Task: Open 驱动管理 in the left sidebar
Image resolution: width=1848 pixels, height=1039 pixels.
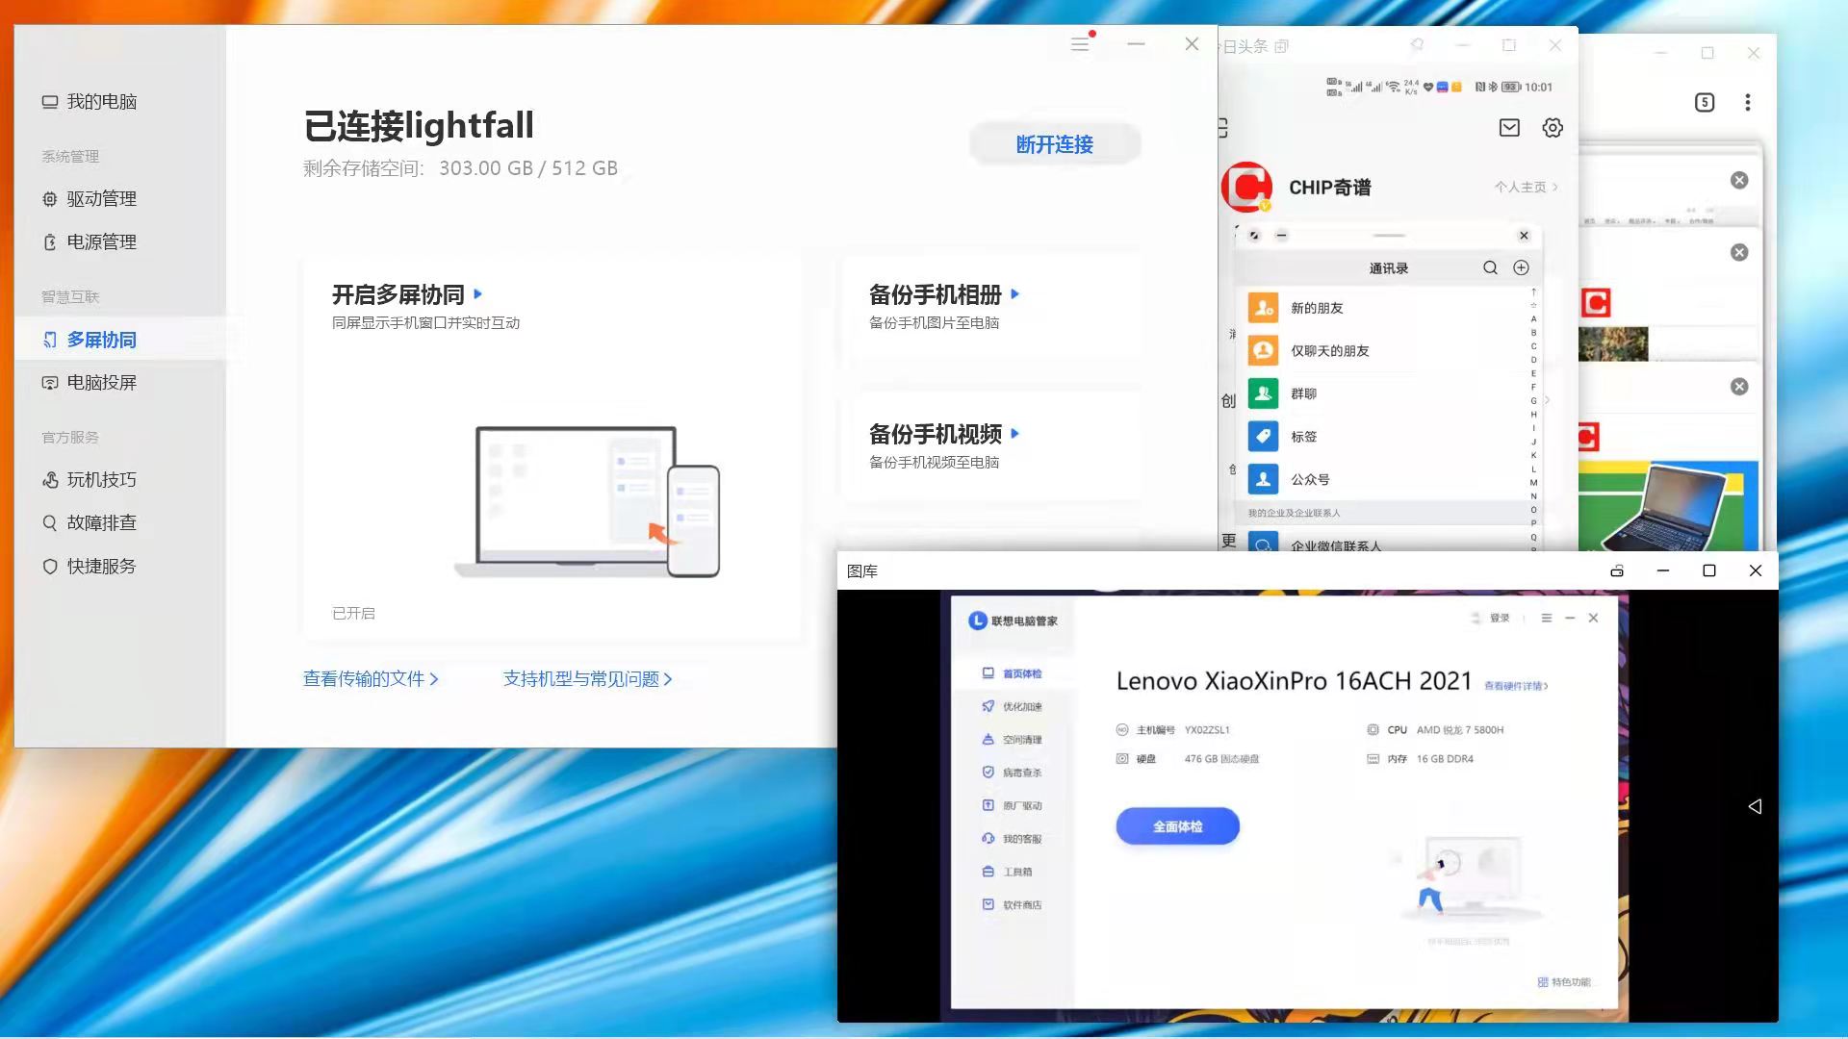Action: coord(101,198)
